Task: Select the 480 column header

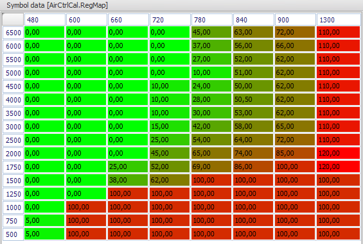Action: coord(45,20)
